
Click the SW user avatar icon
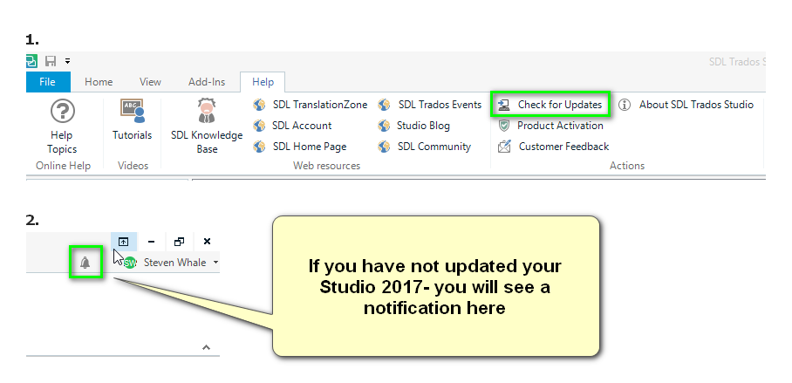point(130,263)
